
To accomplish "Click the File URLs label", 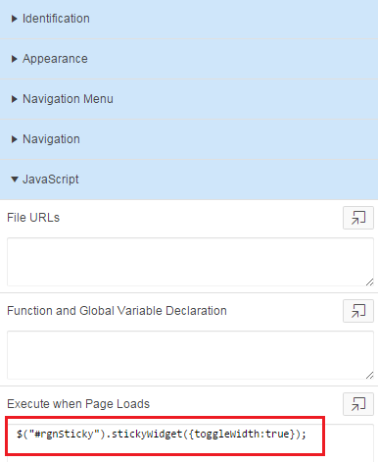I will point(33,218).
